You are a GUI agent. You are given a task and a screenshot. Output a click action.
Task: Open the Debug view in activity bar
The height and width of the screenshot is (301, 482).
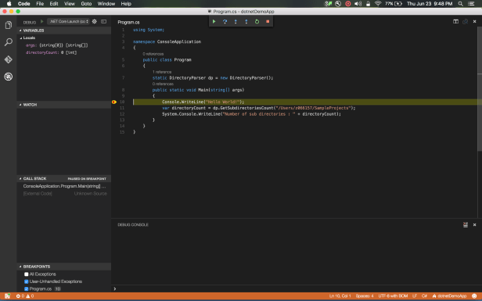[9, 77]
